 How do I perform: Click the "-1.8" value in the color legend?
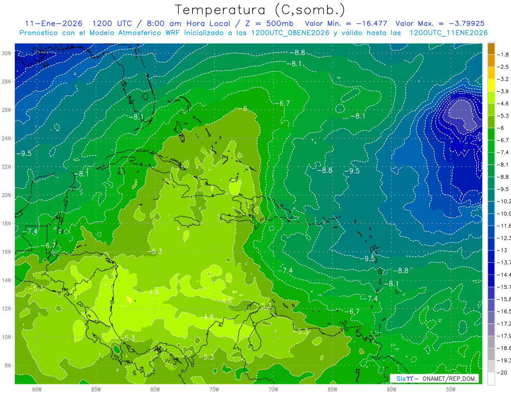click(504, 55)
